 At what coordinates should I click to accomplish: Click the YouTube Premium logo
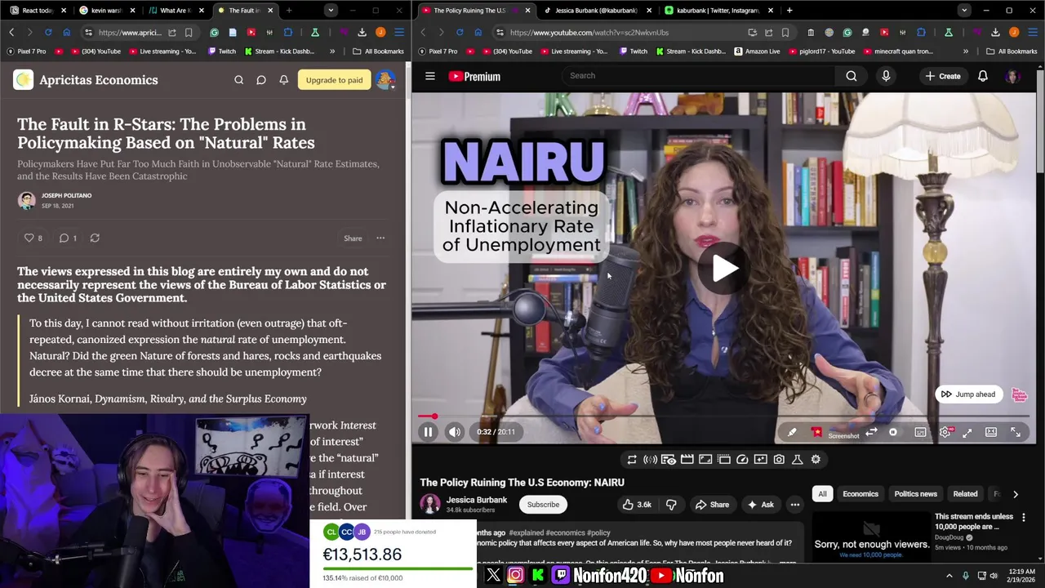tap(474, 76)
